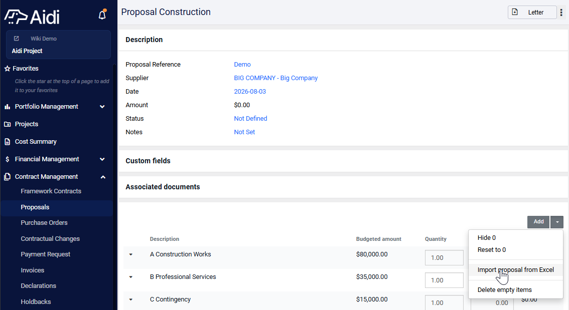Toggle the Add button dropdown arrow
This screenshot has width=569, height=310.
(x=557, y=222)
